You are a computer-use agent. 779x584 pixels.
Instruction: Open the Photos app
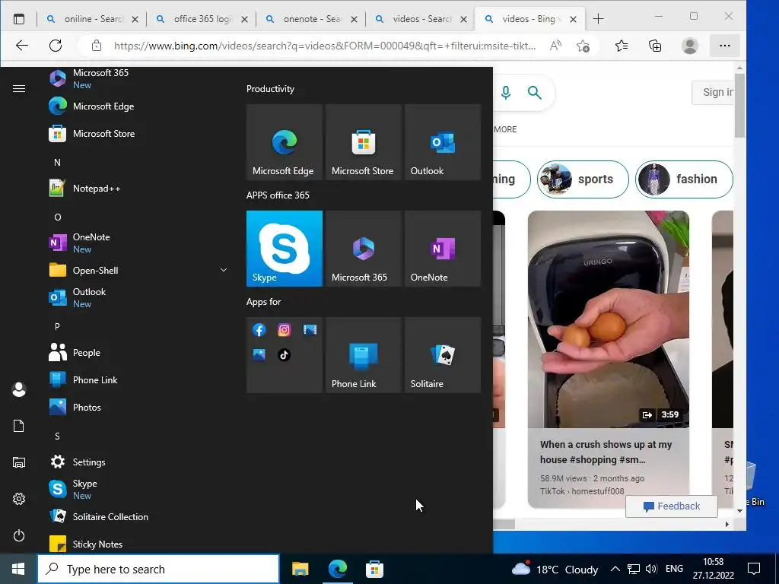coord(137,408)
